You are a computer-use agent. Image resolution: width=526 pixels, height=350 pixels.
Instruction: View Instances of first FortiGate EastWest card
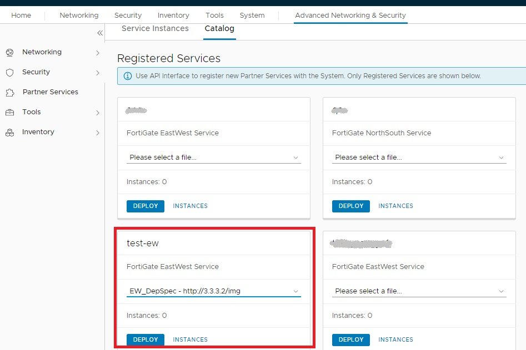click(x=190, y=206)
